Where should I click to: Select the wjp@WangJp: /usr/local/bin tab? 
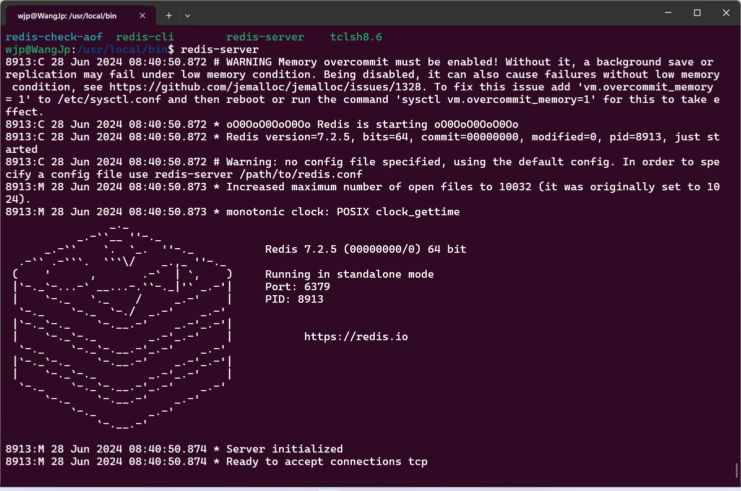[x=80, y=15]
